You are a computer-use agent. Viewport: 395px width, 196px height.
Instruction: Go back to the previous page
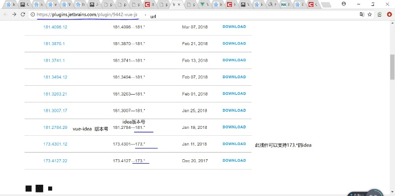pos(5,15)
